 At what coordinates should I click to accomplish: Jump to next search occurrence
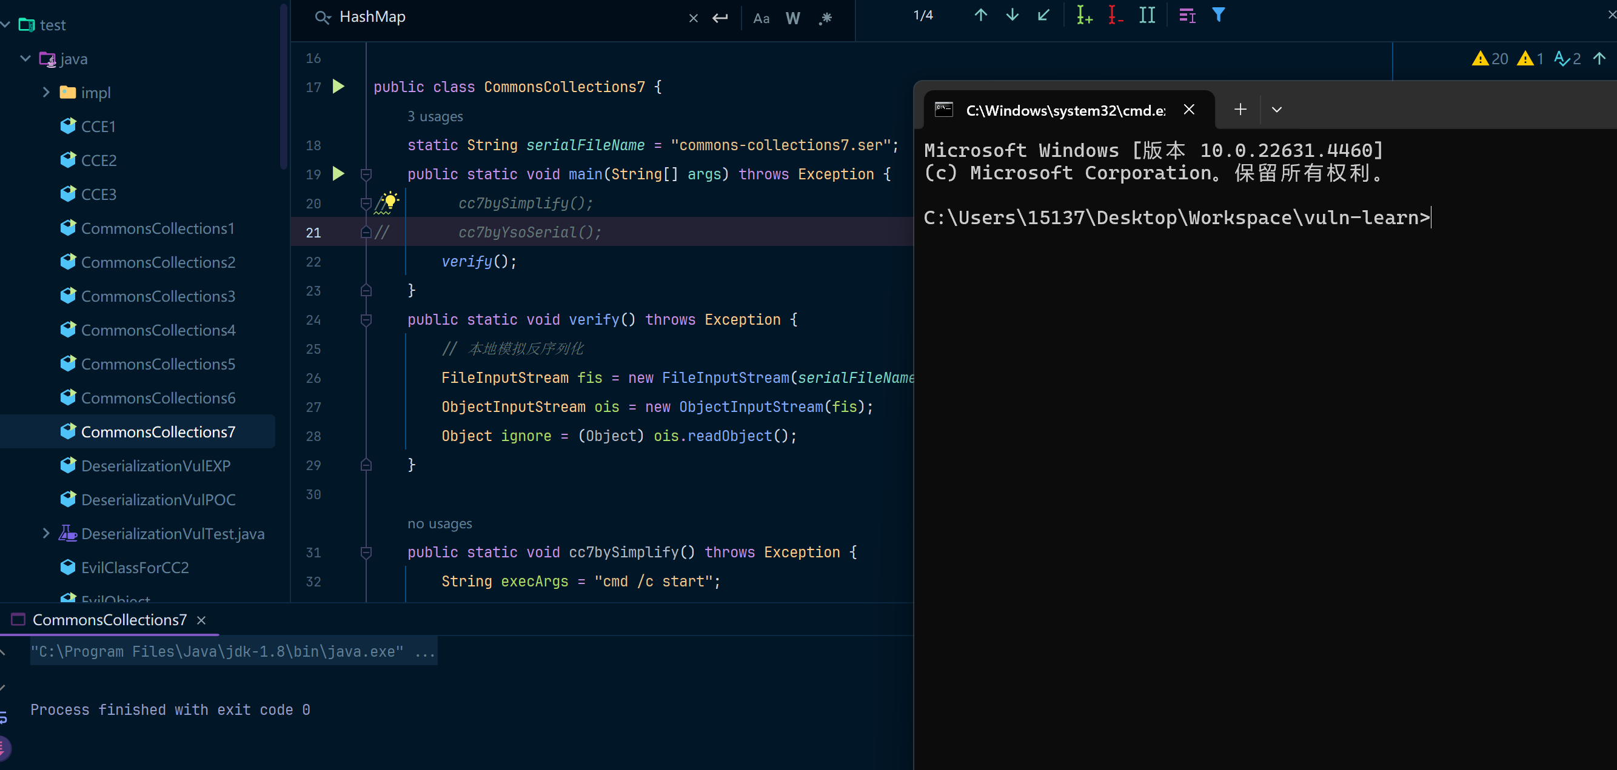[x=1012, y=15]
